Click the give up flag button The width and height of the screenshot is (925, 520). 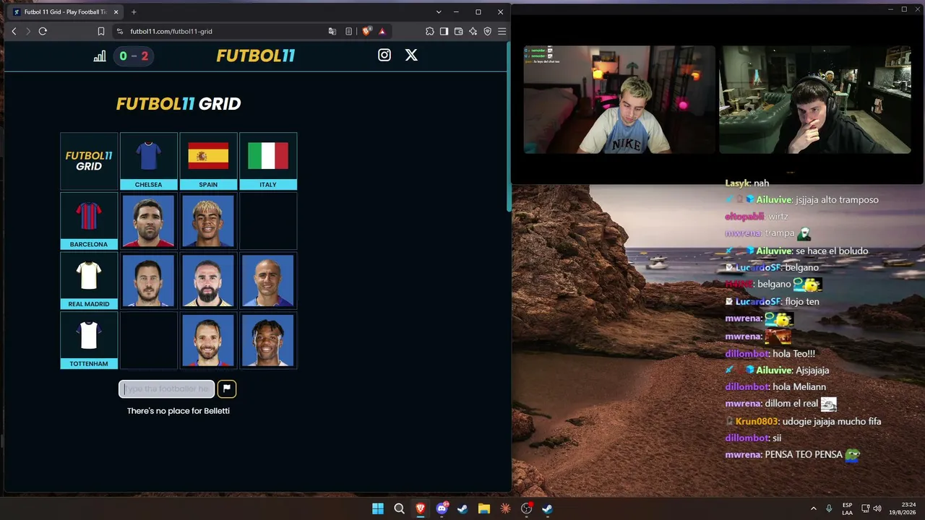tap(226, 389)
